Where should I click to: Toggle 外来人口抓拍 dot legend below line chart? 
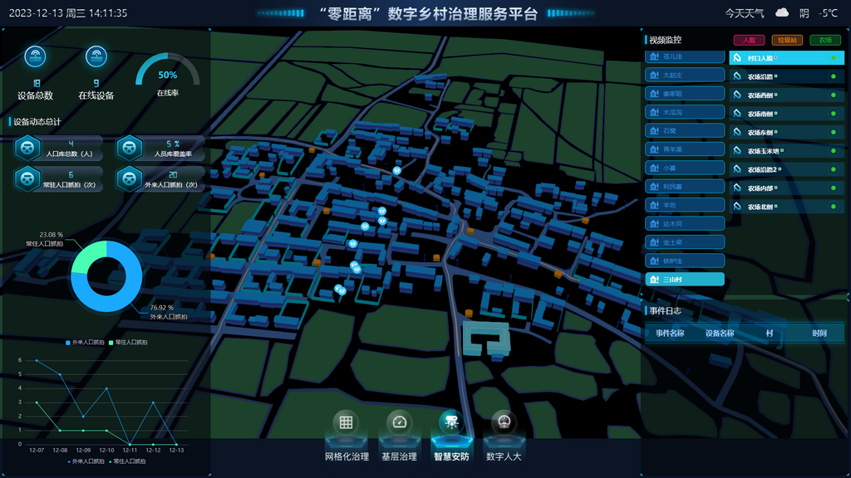[x=86, y=461]
